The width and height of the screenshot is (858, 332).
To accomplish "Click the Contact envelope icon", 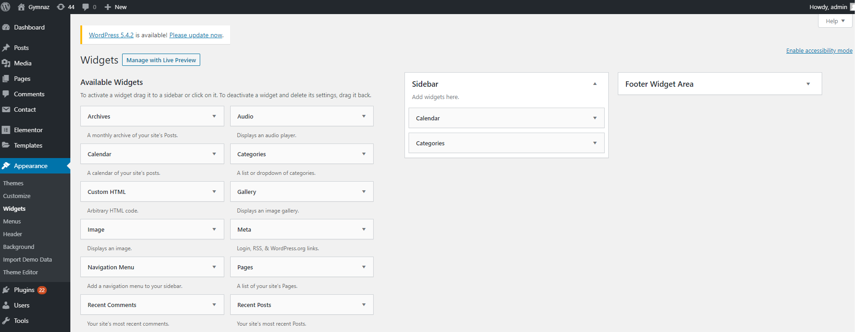I will [x=6, y=109].
